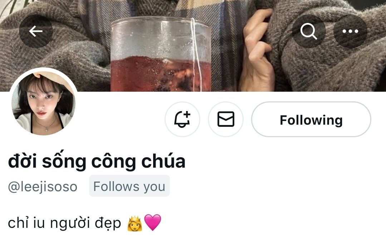386x240 pixels.
Task: Click the necklace pendant in the profile photo
Action: click(46, 128)
